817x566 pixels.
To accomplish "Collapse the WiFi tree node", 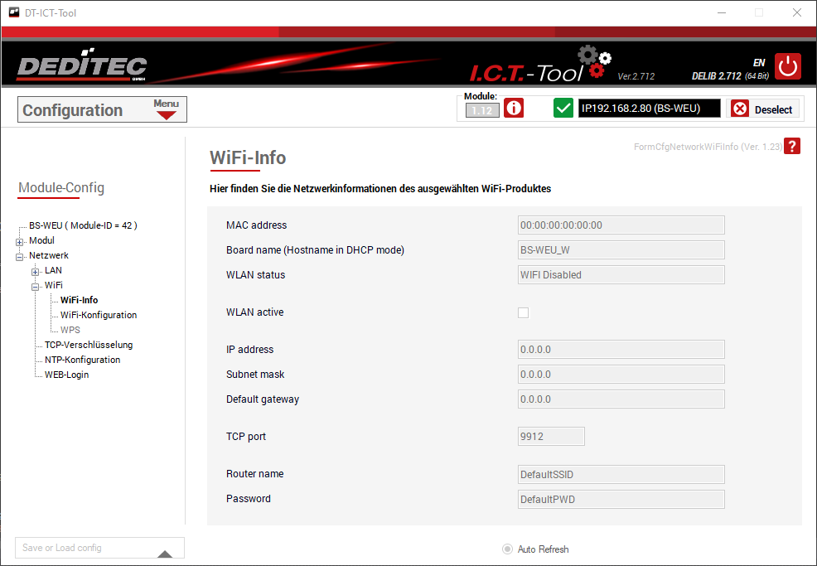I will point(36,286).
